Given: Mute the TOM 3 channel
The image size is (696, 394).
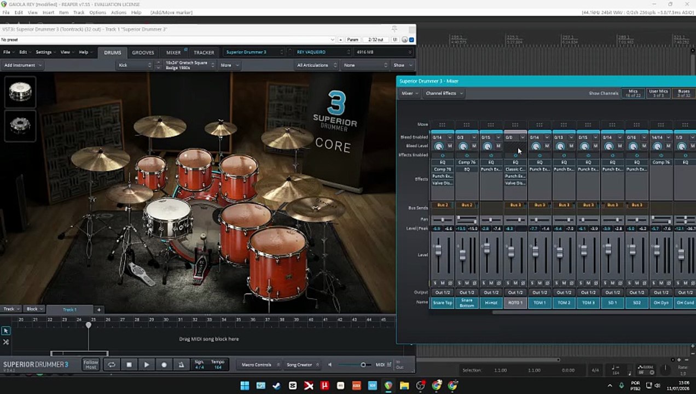Looking at the screenshot, I should [588, 283].
